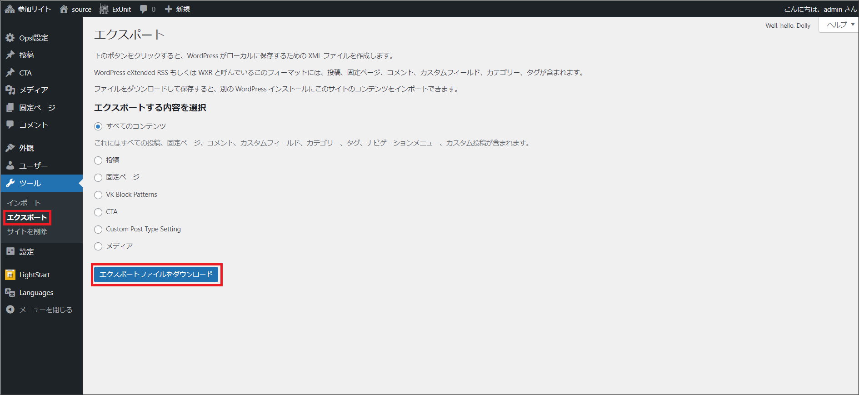Click the ExUnit icon in admin bar
This screenshot has height=395, width=859.
pos(104,9)
